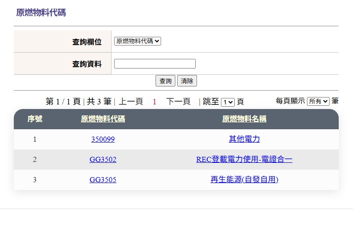Click the 查詢資料 field label
The height and width of the screenshot is (247, 353).
(x=87, y=64)
